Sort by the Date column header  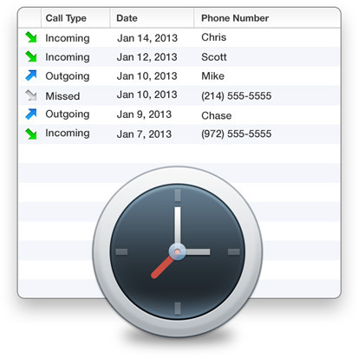(x=127, y=18)
